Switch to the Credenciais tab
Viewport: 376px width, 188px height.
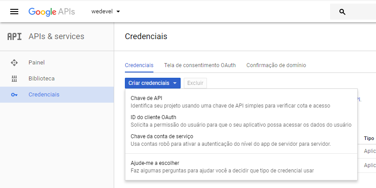click(139, 65)
